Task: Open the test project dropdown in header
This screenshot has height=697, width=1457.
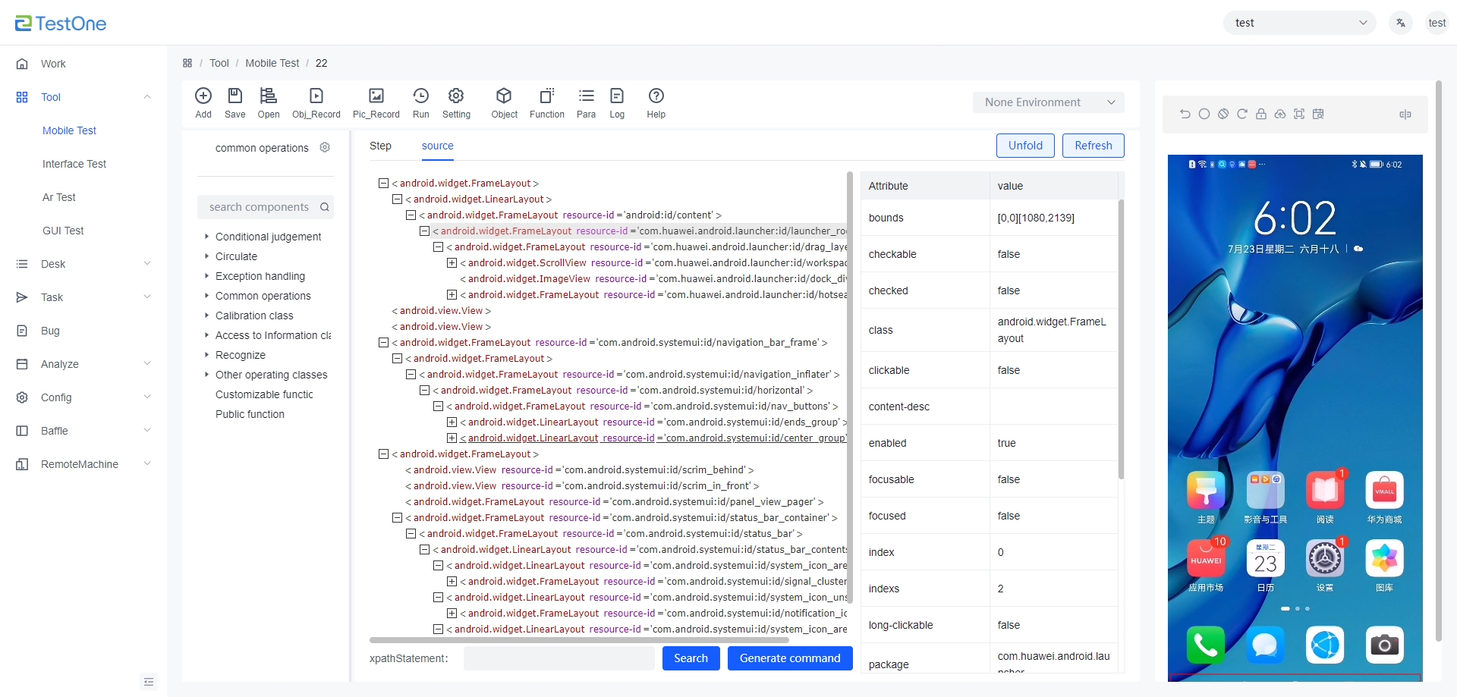Action: (x=1300, y=23)
